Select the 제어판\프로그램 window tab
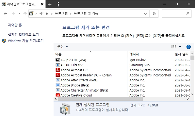 (23, 4)
